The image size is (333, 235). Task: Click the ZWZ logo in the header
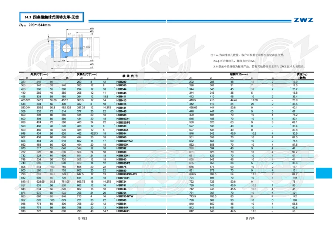303,20
